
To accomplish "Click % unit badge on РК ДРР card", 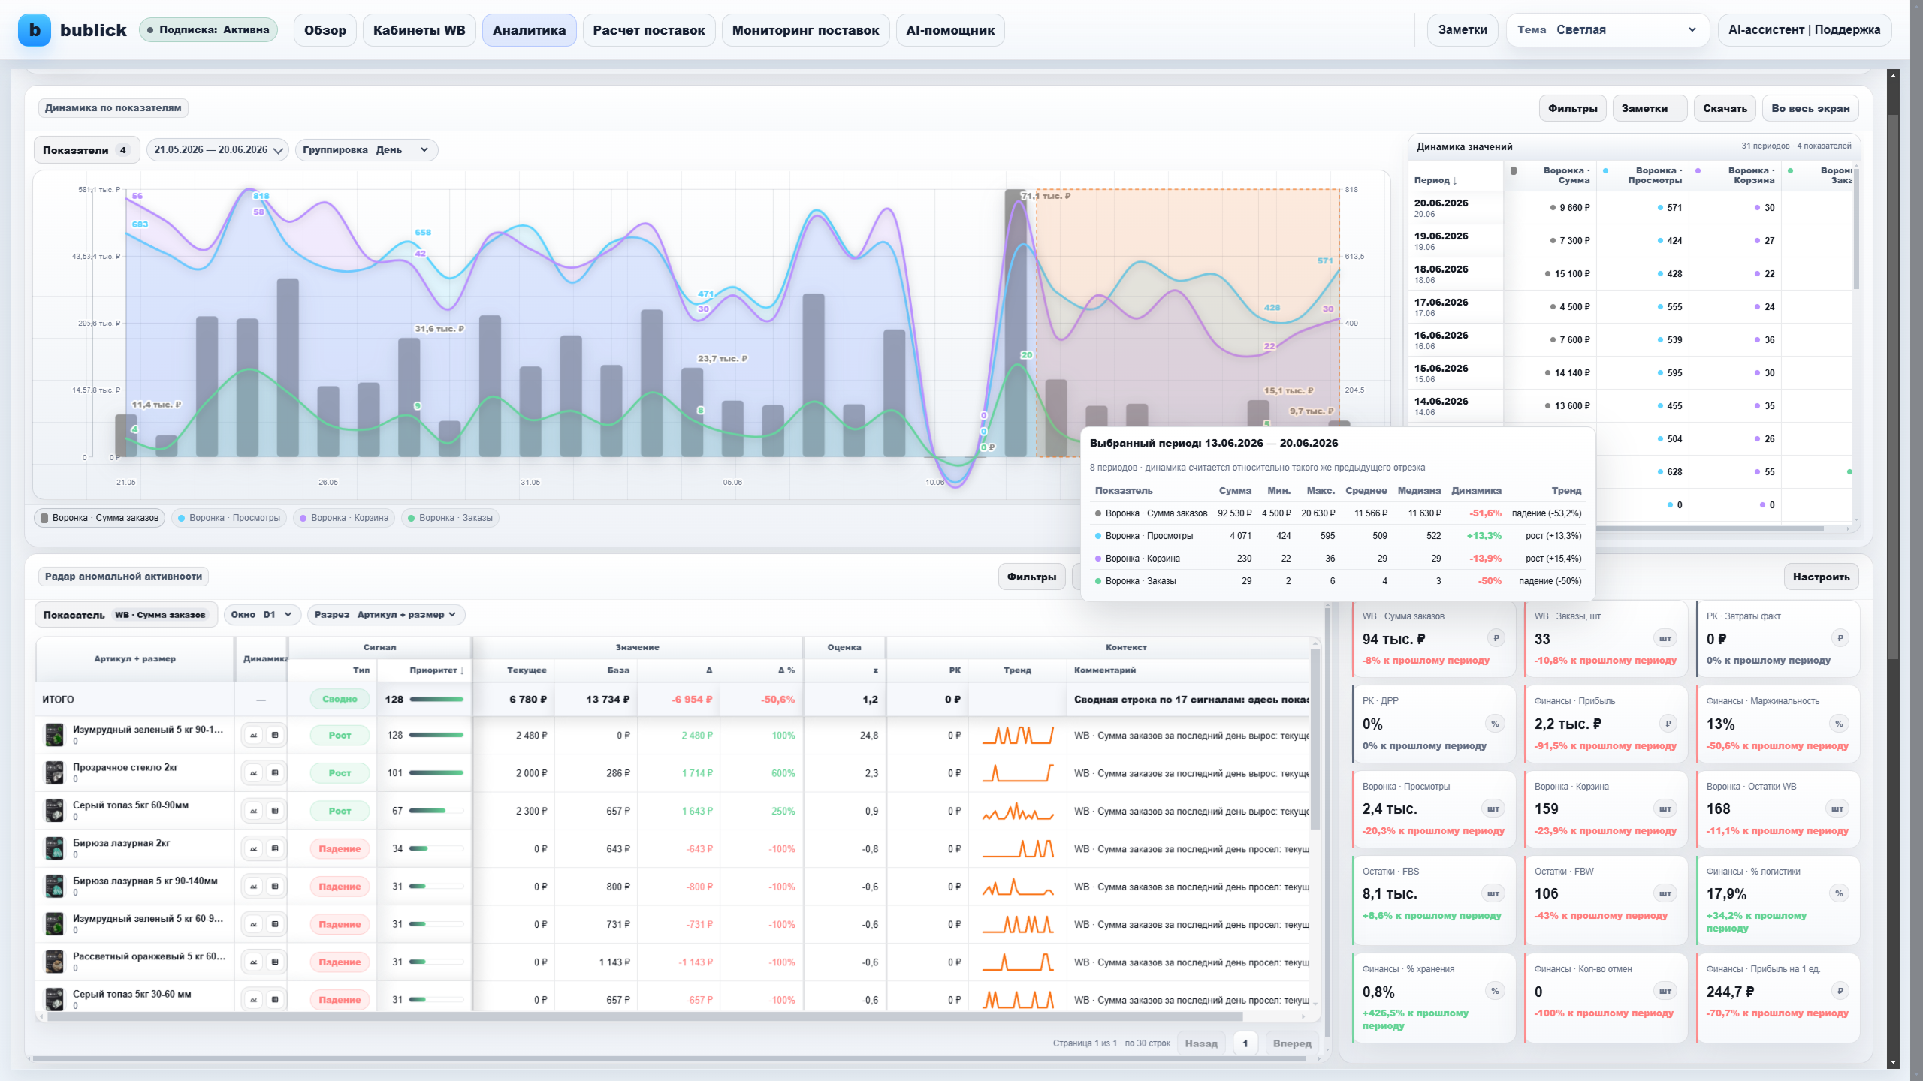I will (x=1495, y=724).
